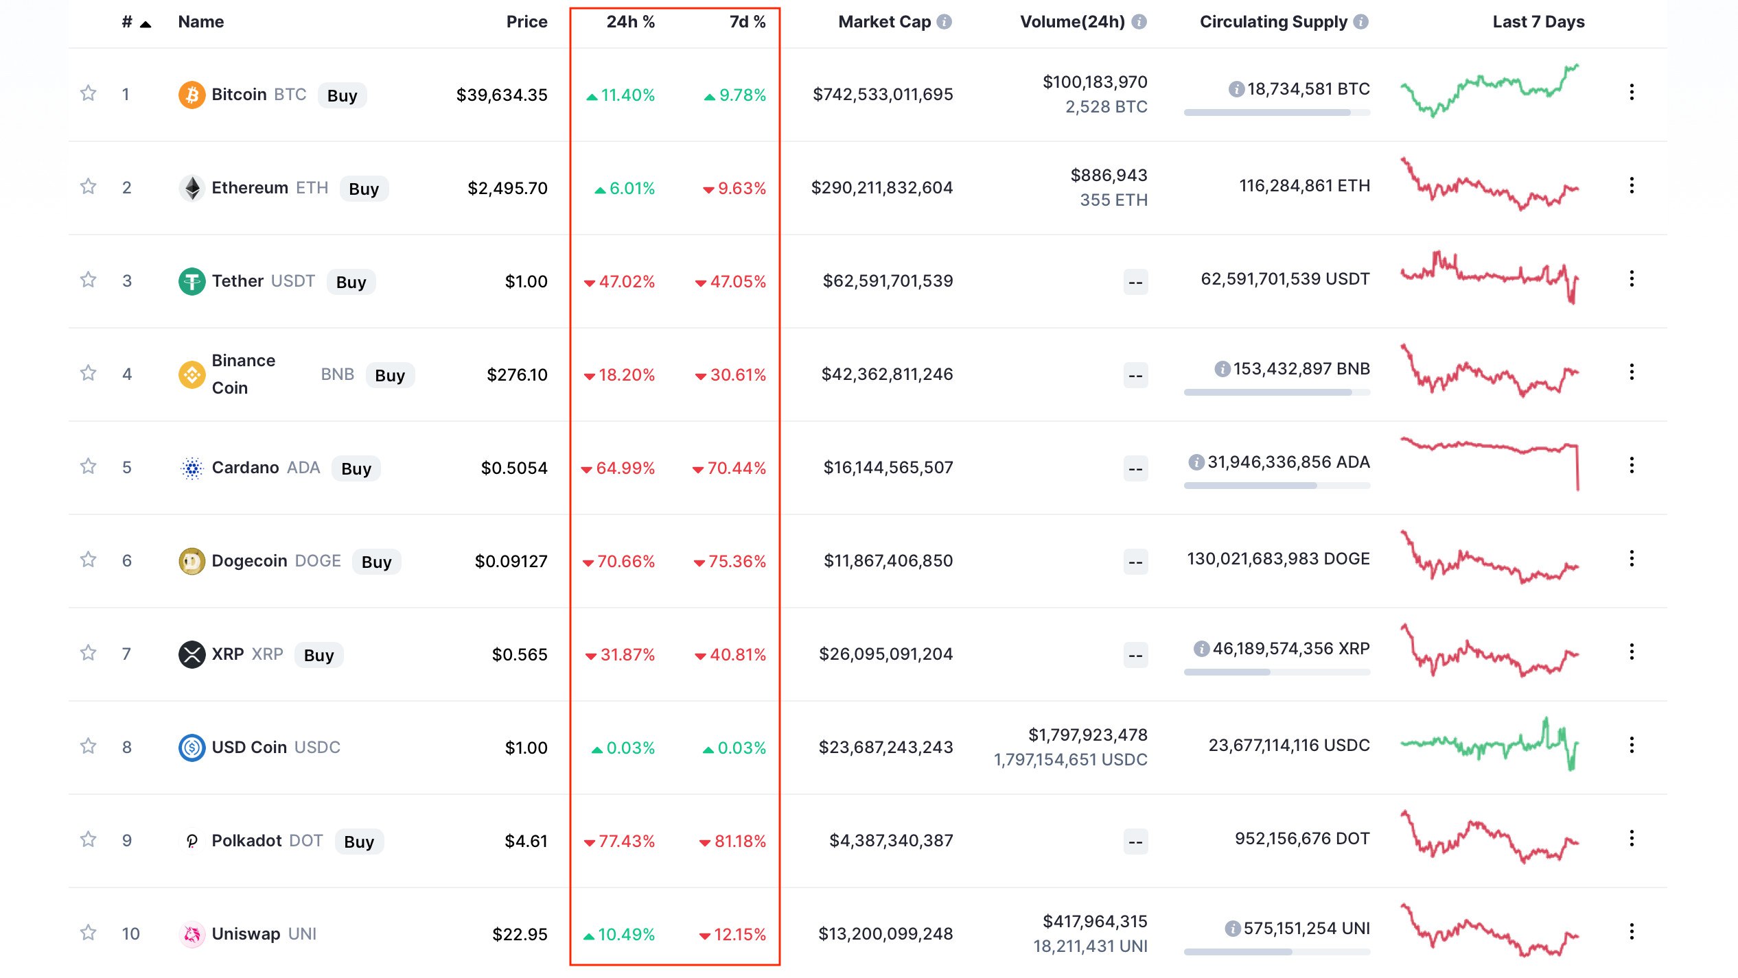Open the Volume(24h) info icon

coord(1139,22)
